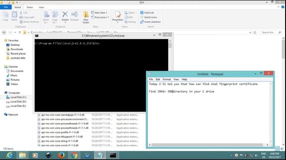Image resolution: width=286 pixels, height=160 pixels.
Task: Open Notepad File menu
Action: point(151,79)
